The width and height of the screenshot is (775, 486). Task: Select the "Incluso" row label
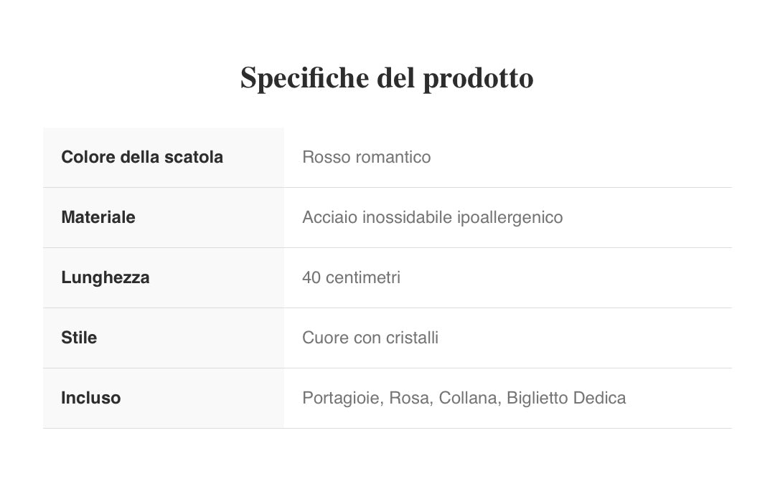point(91,398)
